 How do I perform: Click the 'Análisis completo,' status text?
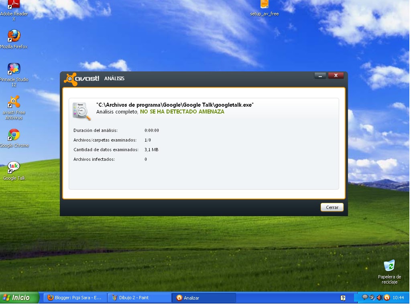pos(117,112)
